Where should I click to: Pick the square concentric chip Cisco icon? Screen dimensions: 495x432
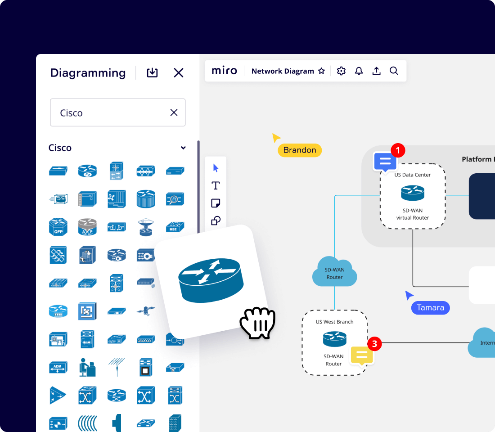coord(87,311)
